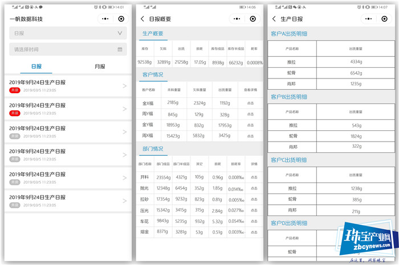Click 点击 details link for customer 周Y福
The height and width of the screenshot is (265, 399).
pyautogui.click(x=250, y=114)
